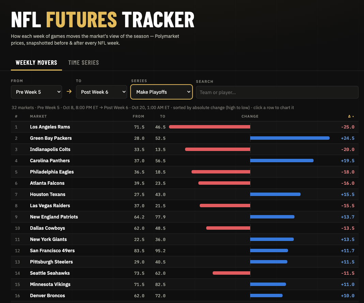Select New England Patriots row
Viewport: 364px width, 303px height.
184,217
